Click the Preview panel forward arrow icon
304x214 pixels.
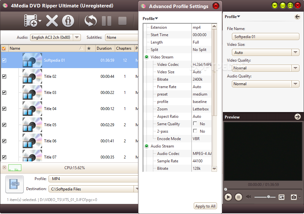pyautogui.click(x=298, y=117)
